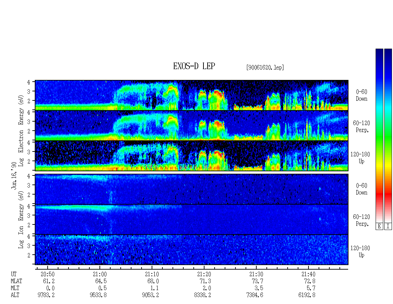The image size is (393, 304).
Task: Click MLT value 0.0
Action: 50,288
